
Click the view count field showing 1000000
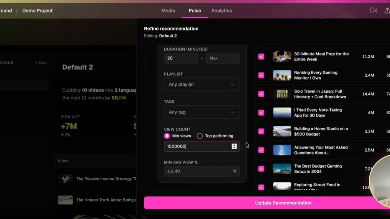[202, 146]
